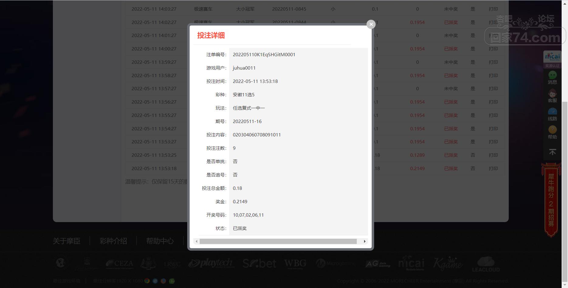568x288 pixels.
Task: Click the dialog's horizontal scrollbar thumb
Action: 278,241
